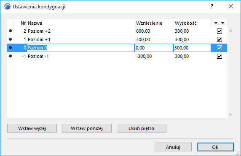Click the floor plan cut header icon

(220, 23)
